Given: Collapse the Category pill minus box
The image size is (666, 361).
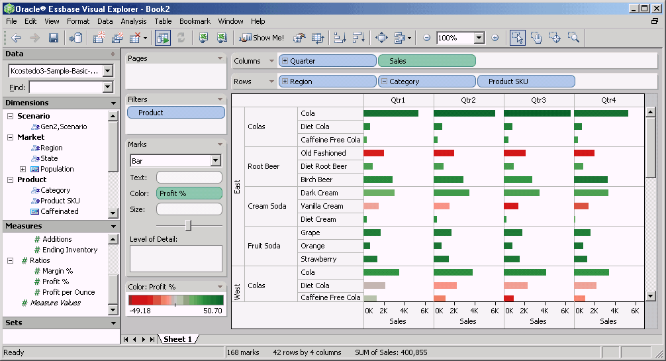Looking at the screenshot, I should (384, 81).
